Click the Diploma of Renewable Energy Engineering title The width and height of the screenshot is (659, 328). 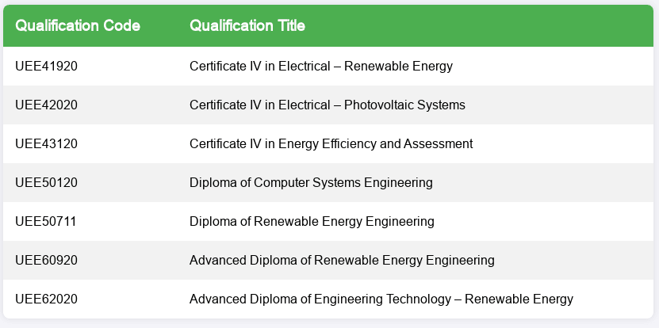(312, 221)
